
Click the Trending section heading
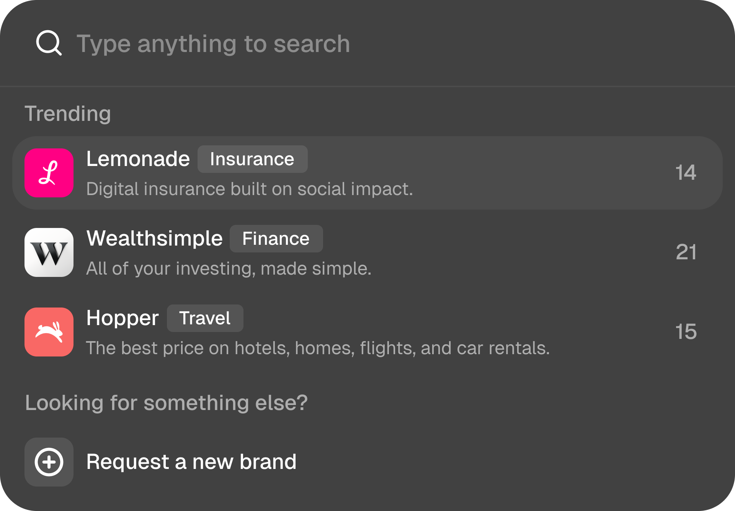[x=68, y=114]
